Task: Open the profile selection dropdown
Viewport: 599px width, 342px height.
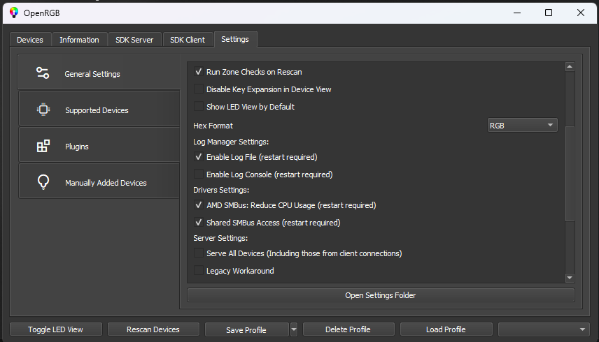Action: [543, 329]
